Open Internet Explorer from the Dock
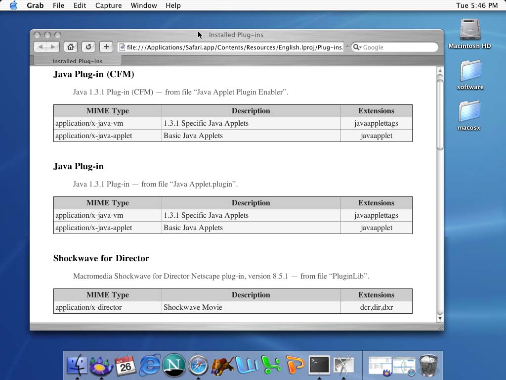The width and height of the screenshot is (506, 380). (x=150, y=366)
